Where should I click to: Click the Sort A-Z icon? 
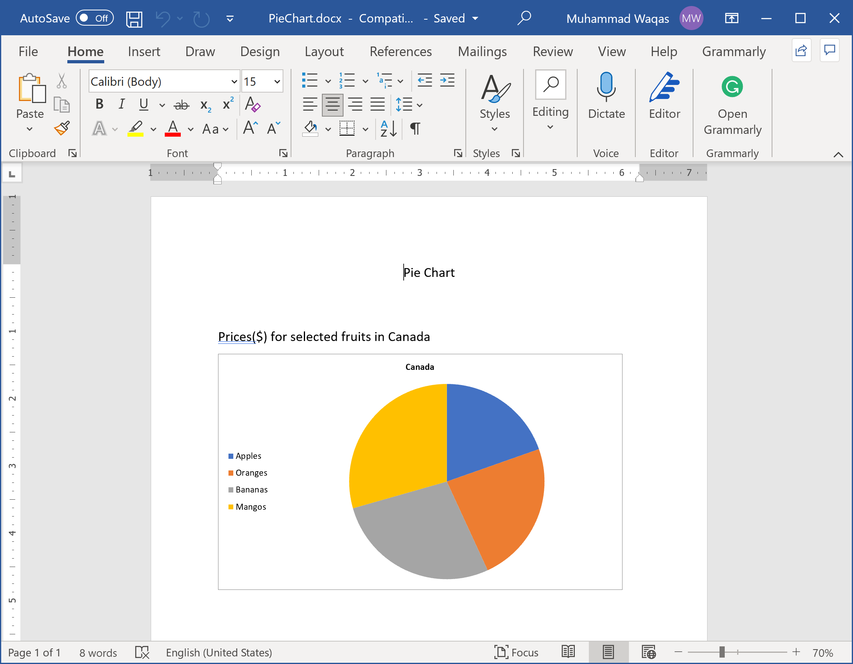pyautogui.click(x=388, y=129)
